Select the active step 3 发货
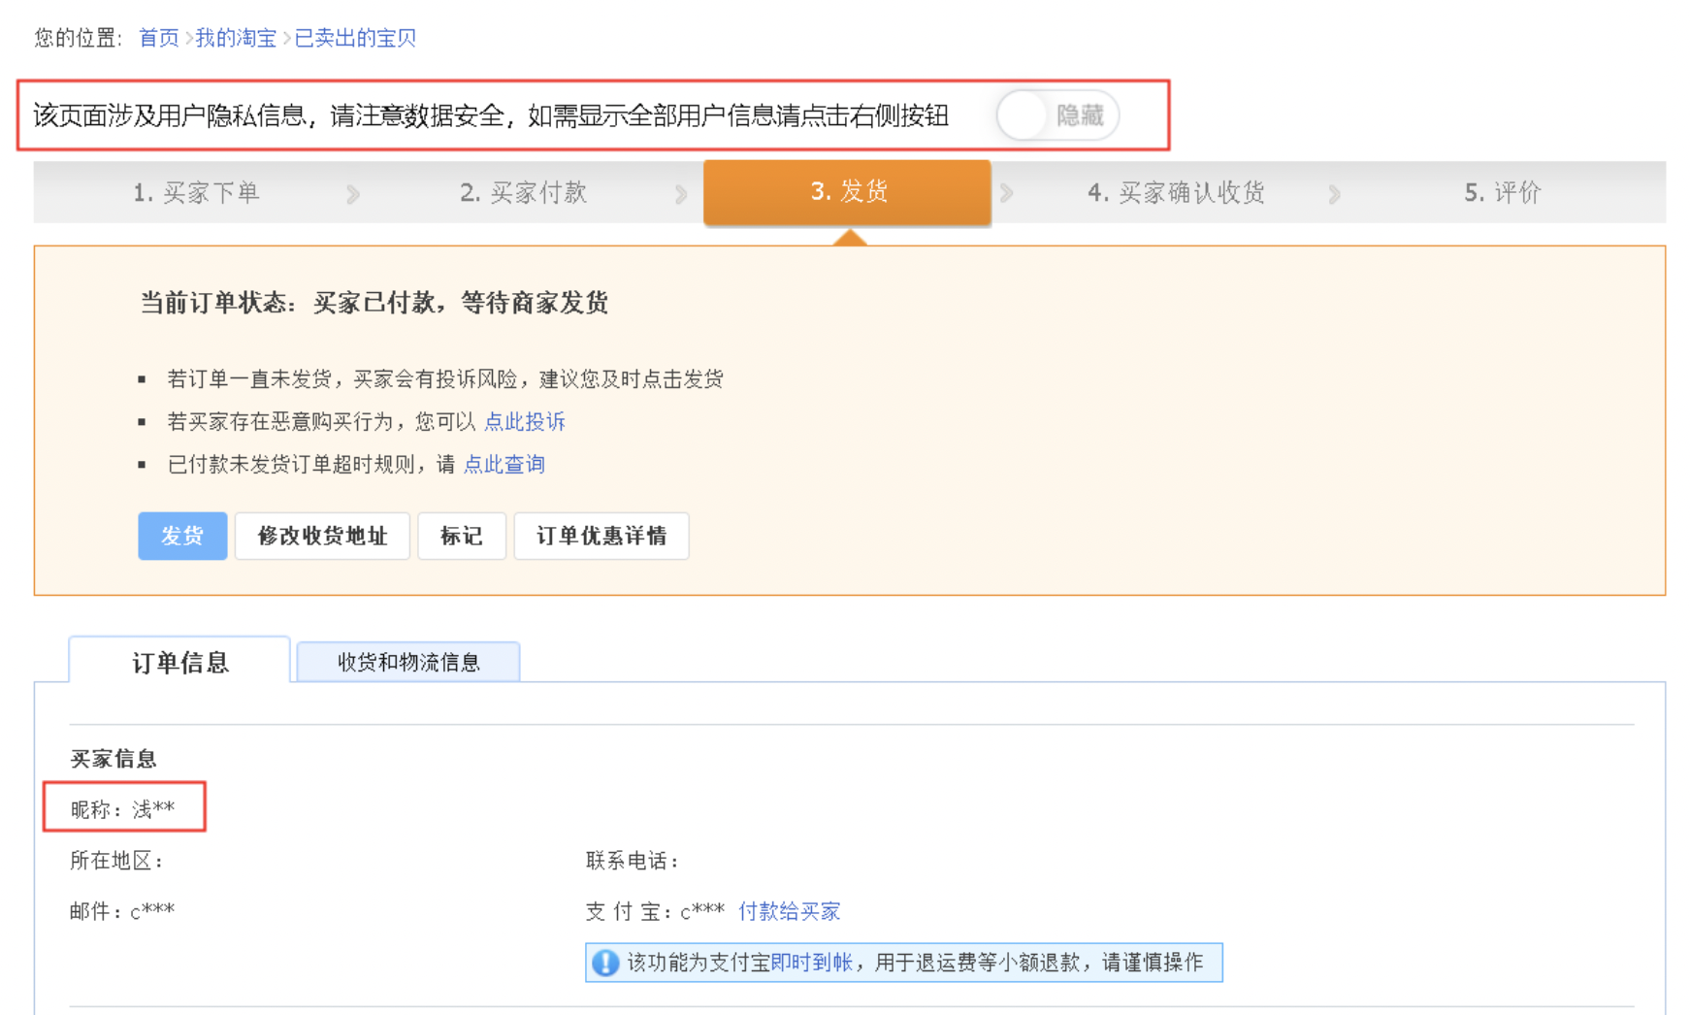 tap(847, 192)
